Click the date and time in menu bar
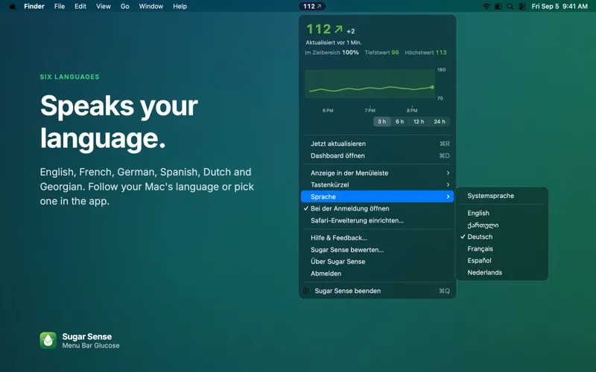 pyautogui.click(x=559, y=7)
